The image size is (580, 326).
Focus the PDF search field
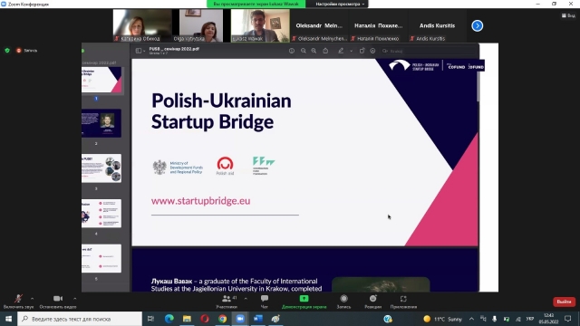428,51
